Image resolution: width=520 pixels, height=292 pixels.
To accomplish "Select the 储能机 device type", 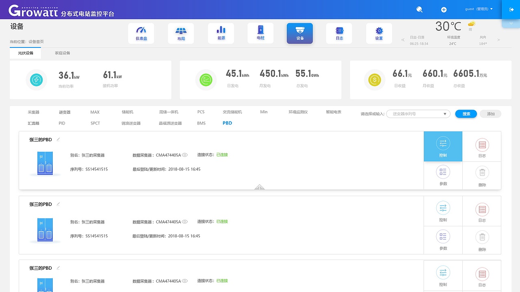I will point(127,112).
